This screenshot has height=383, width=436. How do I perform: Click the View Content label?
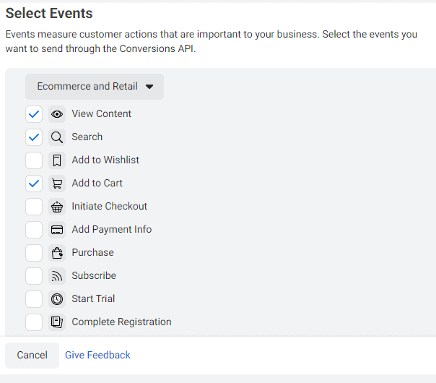coord(102,114)
